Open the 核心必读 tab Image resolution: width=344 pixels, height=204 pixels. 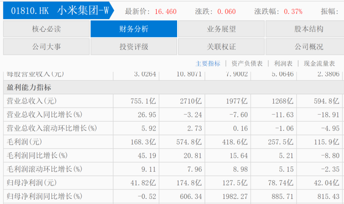pyautogui.click(x=46, y=29)
